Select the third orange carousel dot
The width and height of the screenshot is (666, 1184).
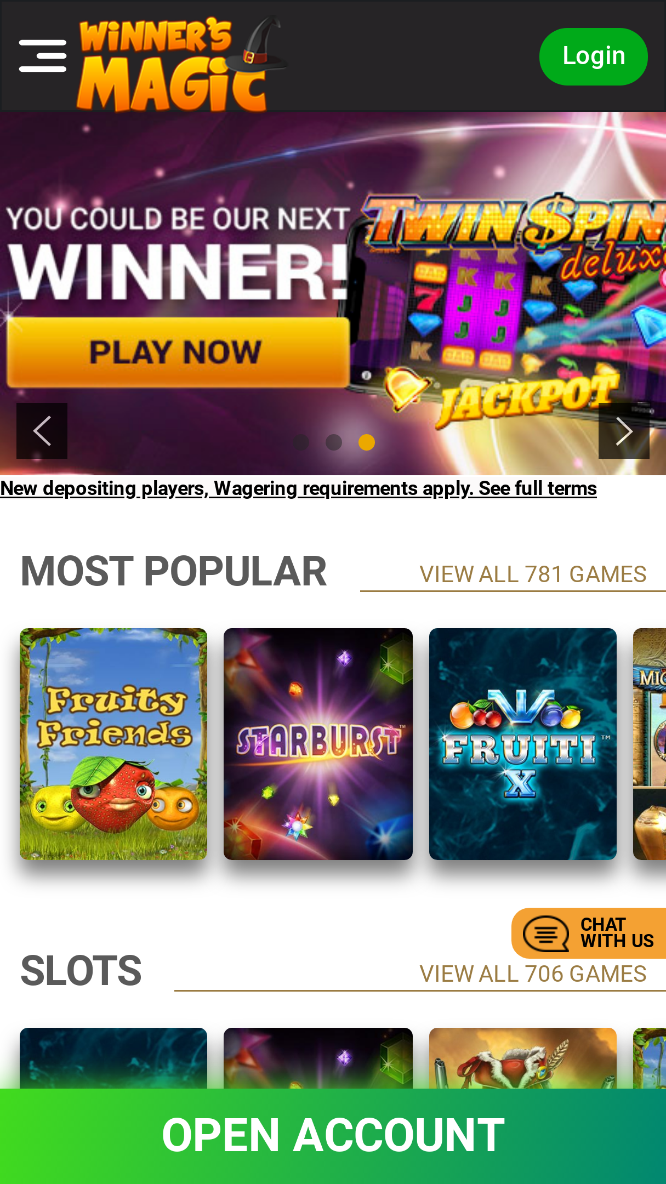(367, 442)
